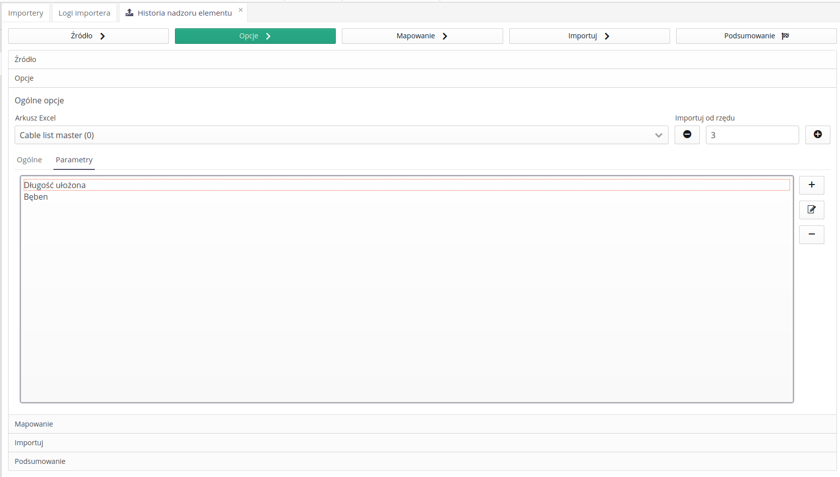Viewport: 840px width, 477px height.
Task: Click the upload icon on Historia nadzoru elementu tab
Action: [129, 12]
